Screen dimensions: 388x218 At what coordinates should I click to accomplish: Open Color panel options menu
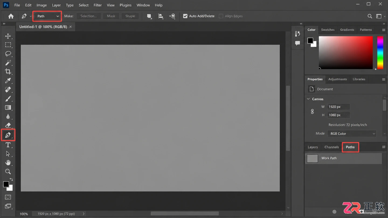[x=384, y=30]
